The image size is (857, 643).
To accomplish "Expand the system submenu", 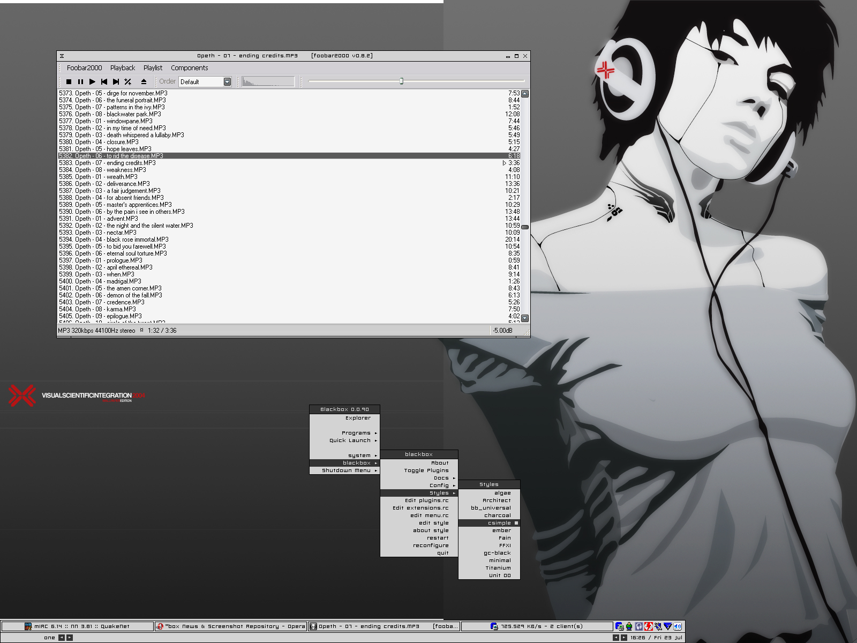I will tap(344, 455).
